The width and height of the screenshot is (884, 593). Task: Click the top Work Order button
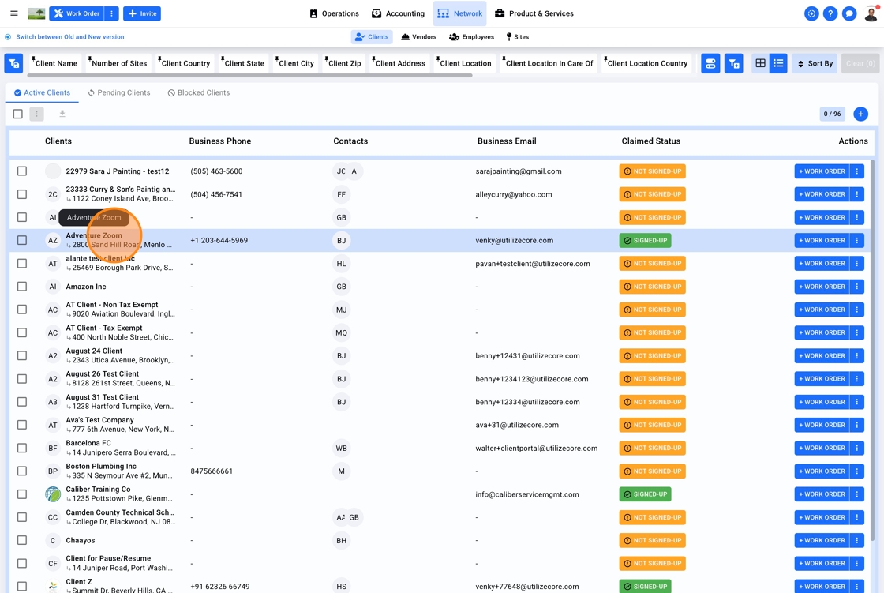[x=77, y=13]
